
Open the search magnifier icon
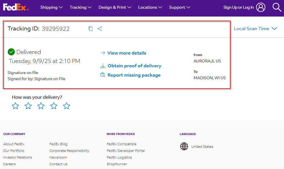pos(277,7)
